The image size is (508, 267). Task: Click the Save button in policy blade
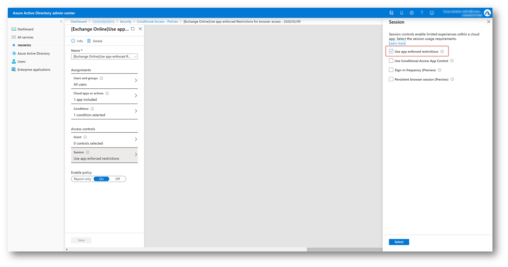pyautogui.click(x=81, y=240)
